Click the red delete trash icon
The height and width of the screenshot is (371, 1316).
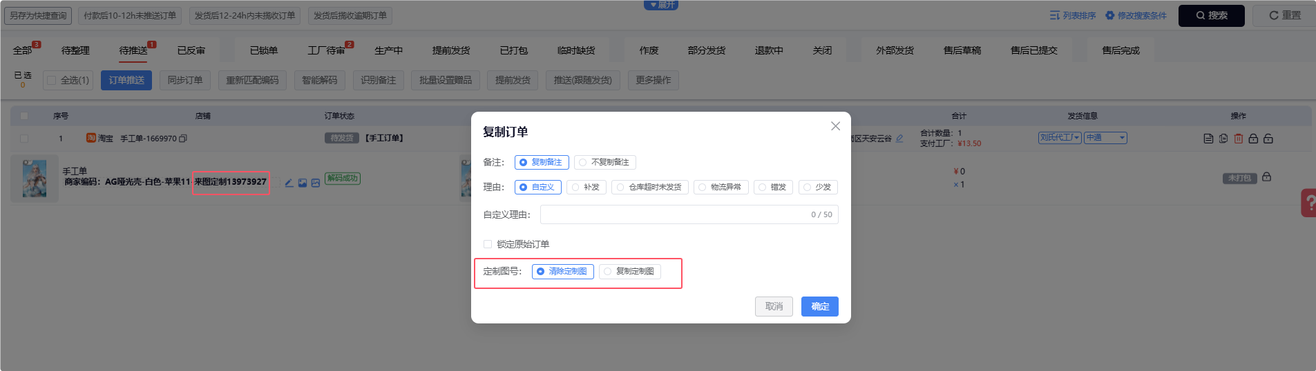(1238, 139)
